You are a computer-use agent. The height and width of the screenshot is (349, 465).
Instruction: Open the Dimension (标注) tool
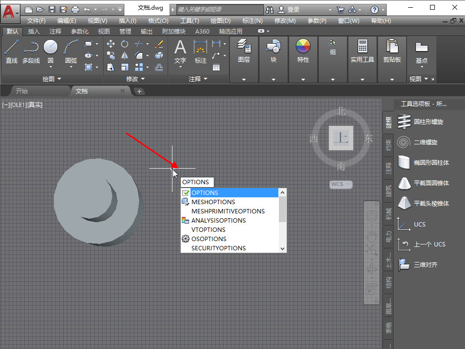(201, 52)
